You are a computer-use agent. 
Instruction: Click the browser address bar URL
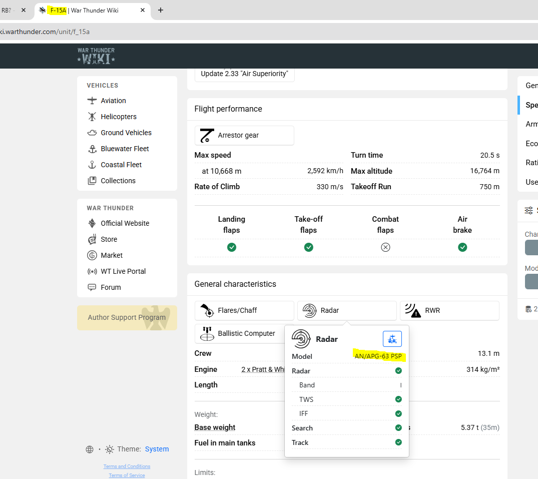(x=45, y=32)
